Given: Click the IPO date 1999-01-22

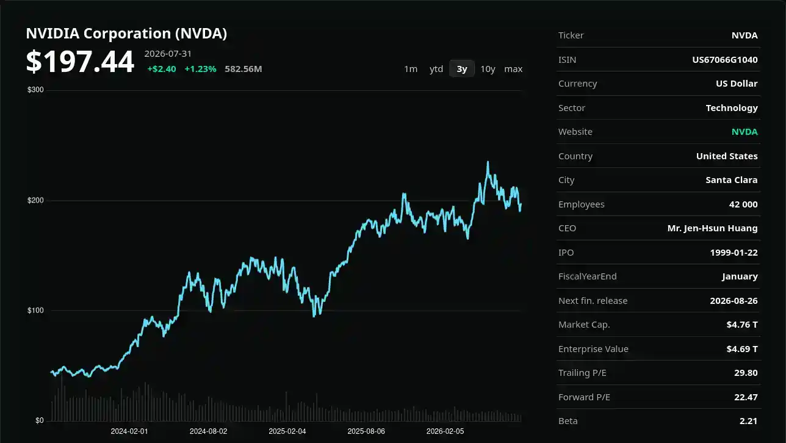Looking at the screenshot, I should (x=734, y=253).
